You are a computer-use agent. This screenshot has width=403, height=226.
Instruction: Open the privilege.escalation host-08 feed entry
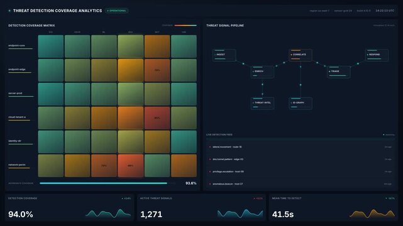pyautogui.click(x=301, y=171)
